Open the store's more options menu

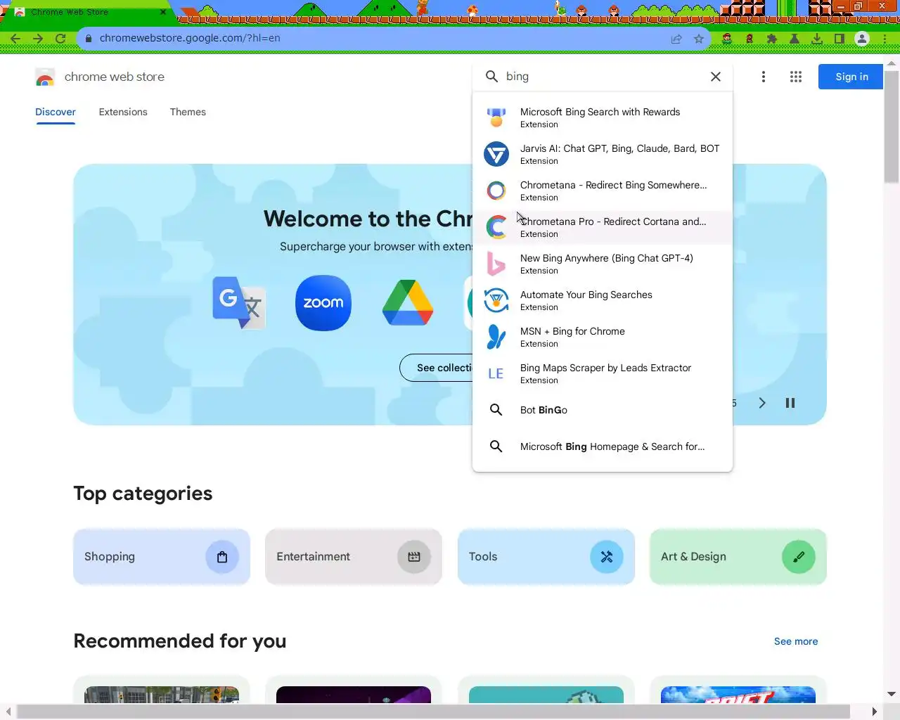[764, 77]
